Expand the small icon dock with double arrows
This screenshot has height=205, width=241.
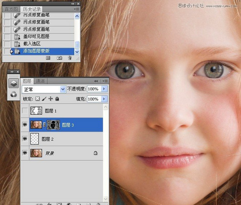(12, 72)
